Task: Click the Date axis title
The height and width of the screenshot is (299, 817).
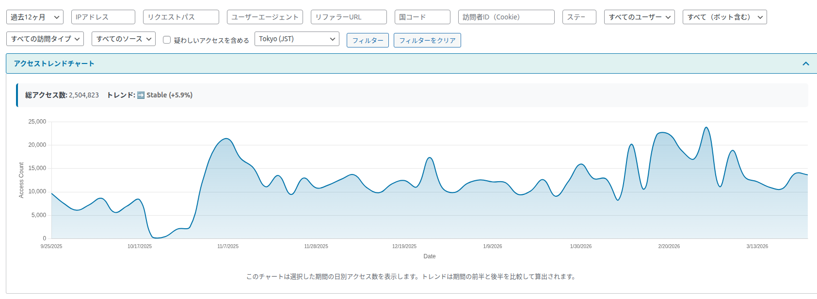Action: pyautogui.click(x=430, y=256)
